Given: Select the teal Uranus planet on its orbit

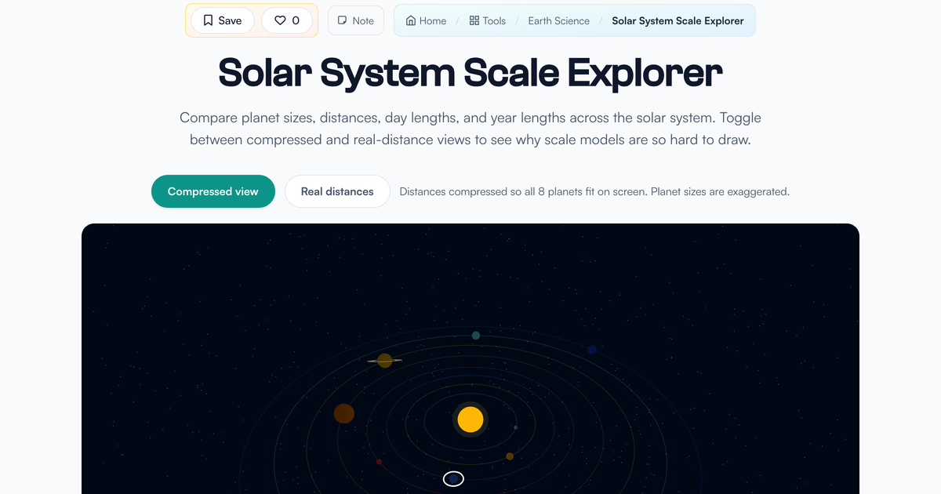Looking at the screenshot, I should pyautogui.click(x=476, y=336).
